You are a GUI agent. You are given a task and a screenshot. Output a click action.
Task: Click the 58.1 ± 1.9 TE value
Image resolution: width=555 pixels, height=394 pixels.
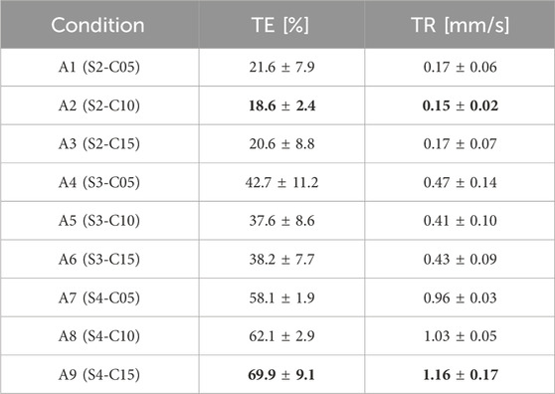coord(281,297)
